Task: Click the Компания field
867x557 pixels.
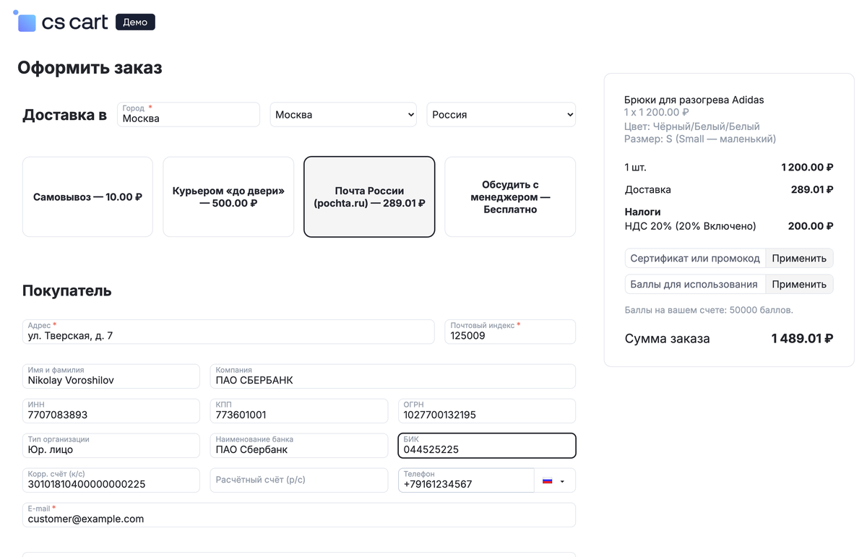Action: point(393,376)
